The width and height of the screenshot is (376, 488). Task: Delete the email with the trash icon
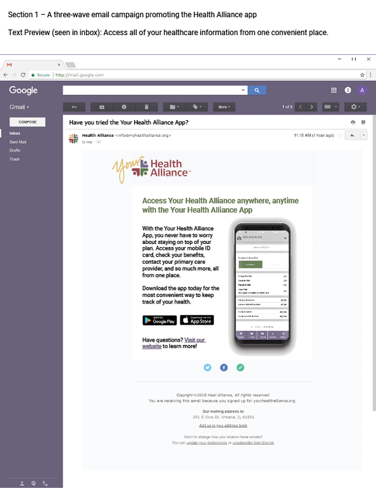click(x=147, y=107)
